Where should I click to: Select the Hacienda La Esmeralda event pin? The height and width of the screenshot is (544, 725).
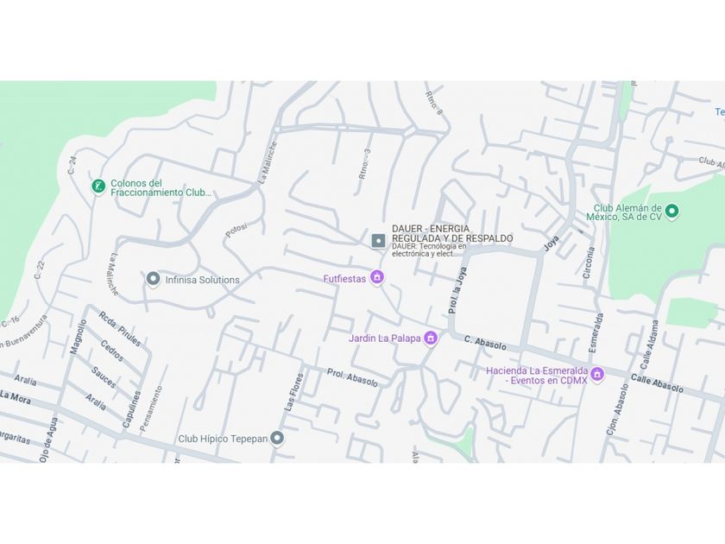coord(597,374)
